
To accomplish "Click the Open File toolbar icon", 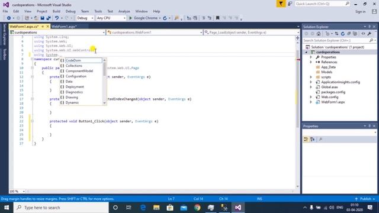I will (x=36, y=18).
